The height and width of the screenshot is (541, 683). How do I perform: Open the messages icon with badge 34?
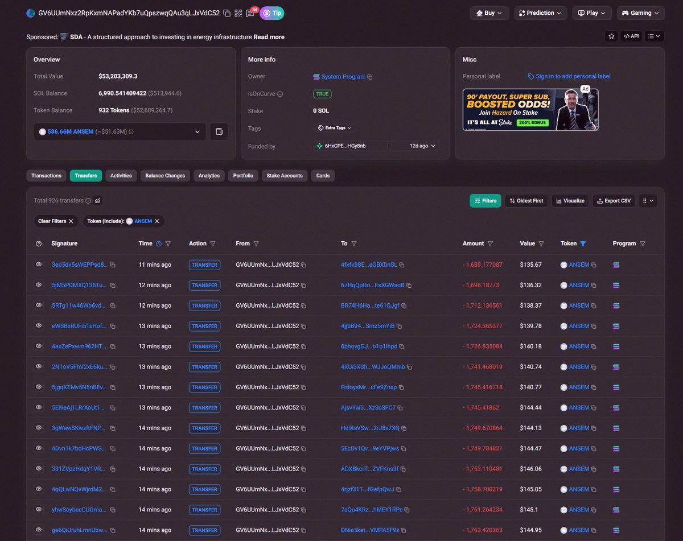click(250, 13)
